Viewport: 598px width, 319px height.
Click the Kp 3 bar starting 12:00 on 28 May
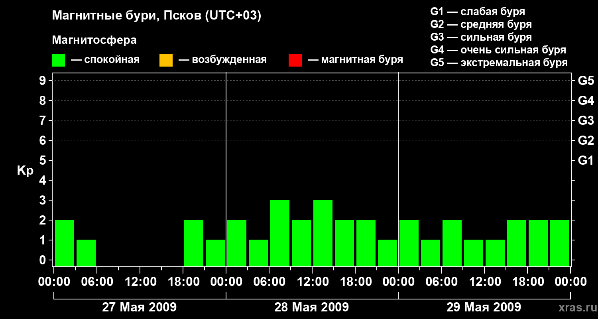(323, 233)
